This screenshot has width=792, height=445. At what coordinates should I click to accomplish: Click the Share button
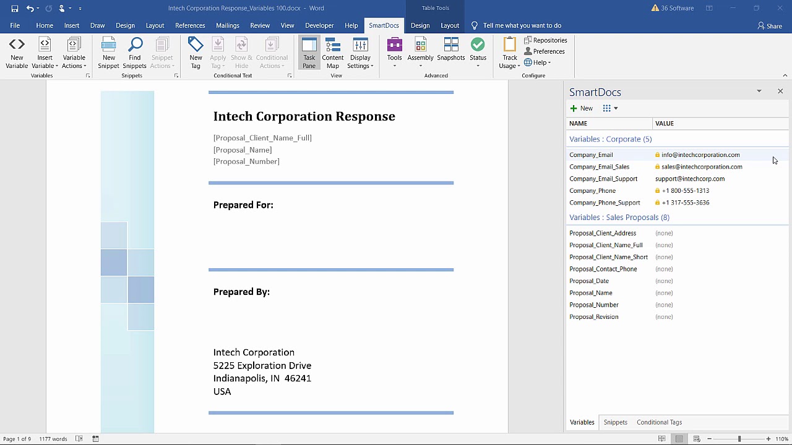pyautogui.click(x=770, y=26)
